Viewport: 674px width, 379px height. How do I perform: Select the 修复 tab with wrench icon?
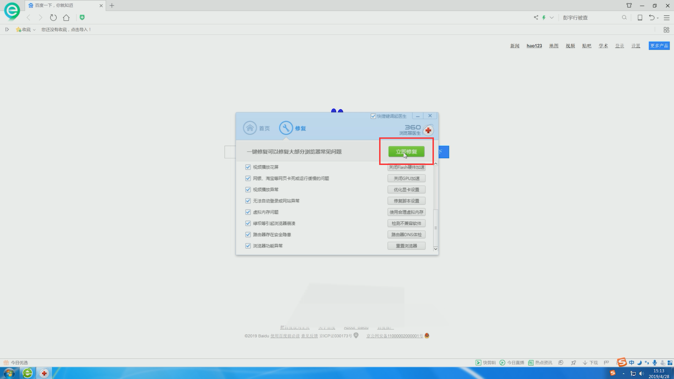(x=293, y=128)
